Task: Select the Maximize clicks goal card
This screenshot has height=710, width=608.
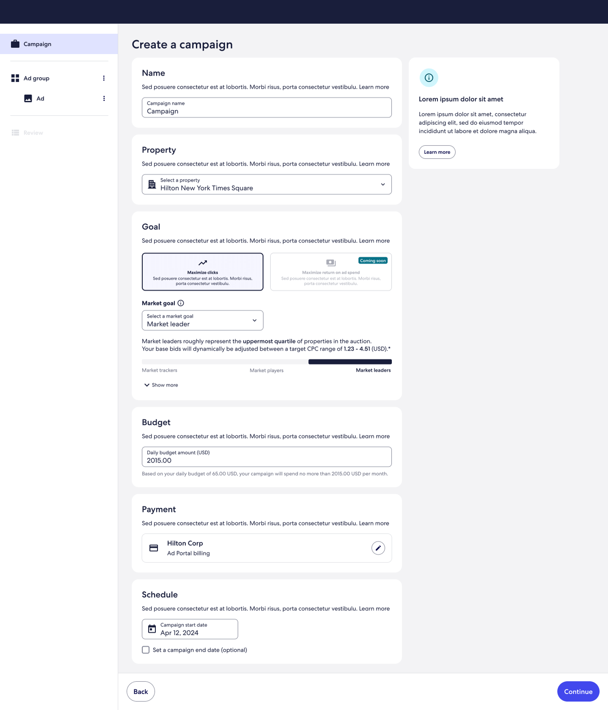Action: pos(203,272)
